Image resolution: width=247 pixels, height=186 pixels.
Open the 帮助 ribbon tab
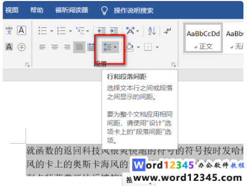[x=37, y=10]
